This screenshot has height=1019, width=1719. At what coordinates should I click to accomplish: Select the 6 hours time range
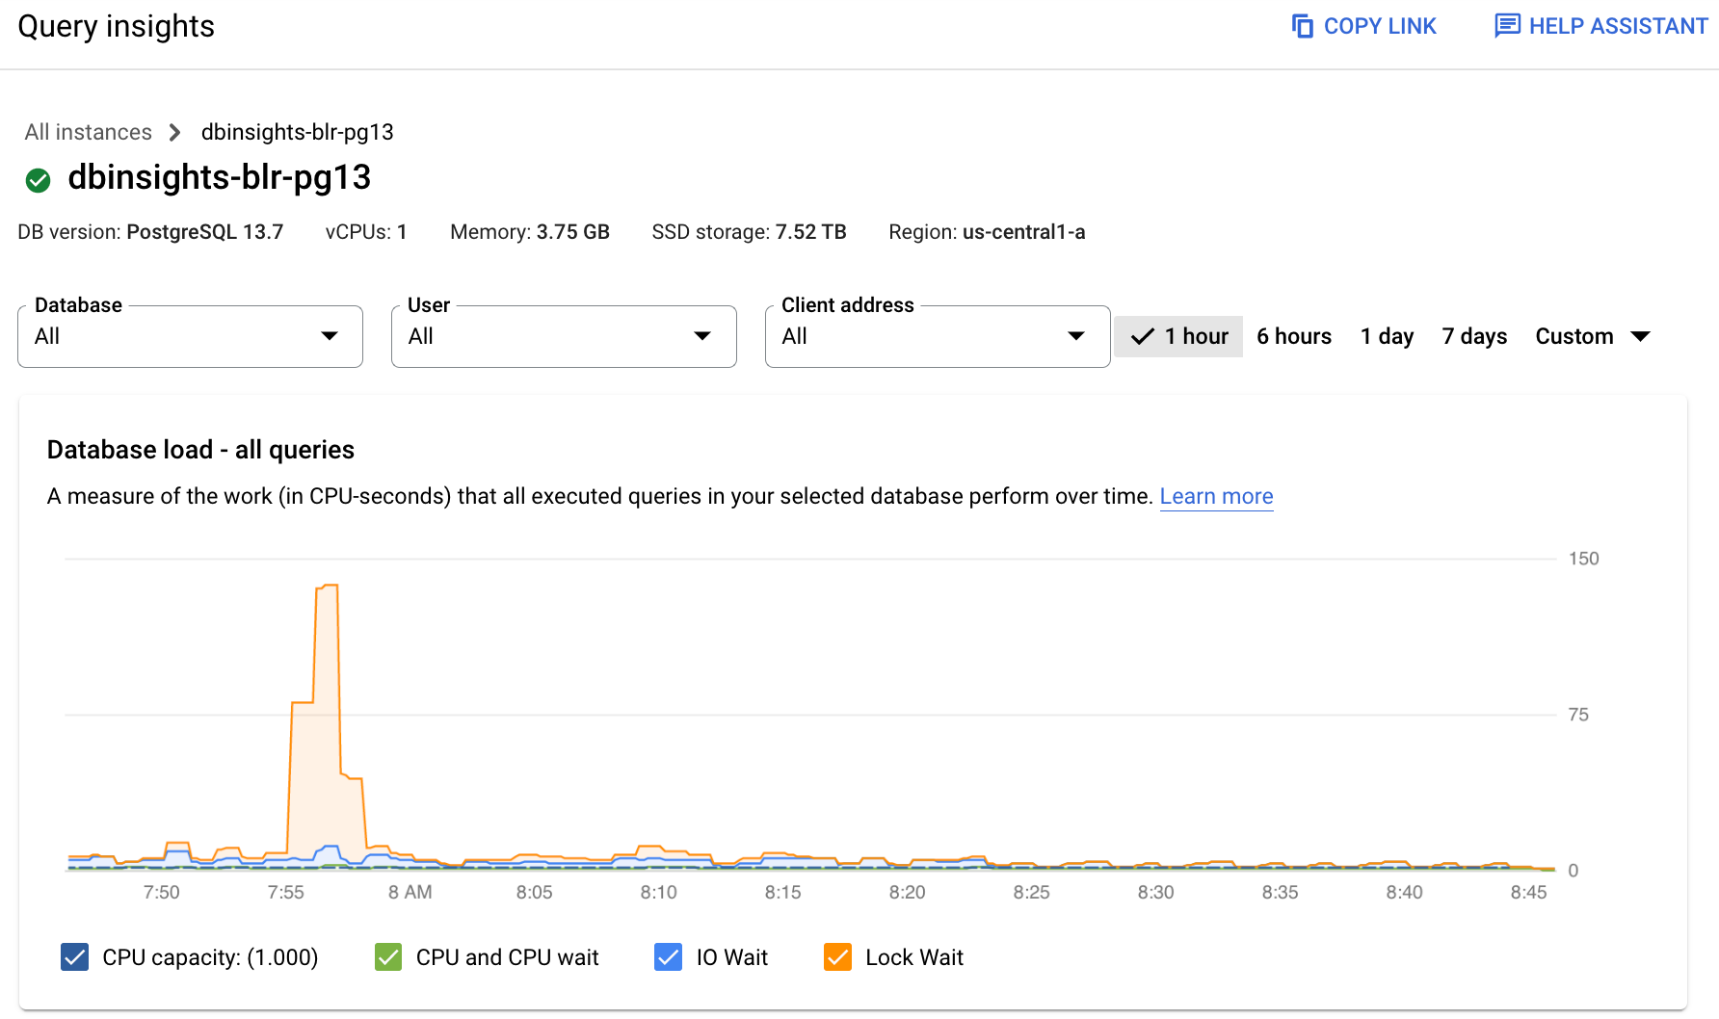coord(1294,336)
